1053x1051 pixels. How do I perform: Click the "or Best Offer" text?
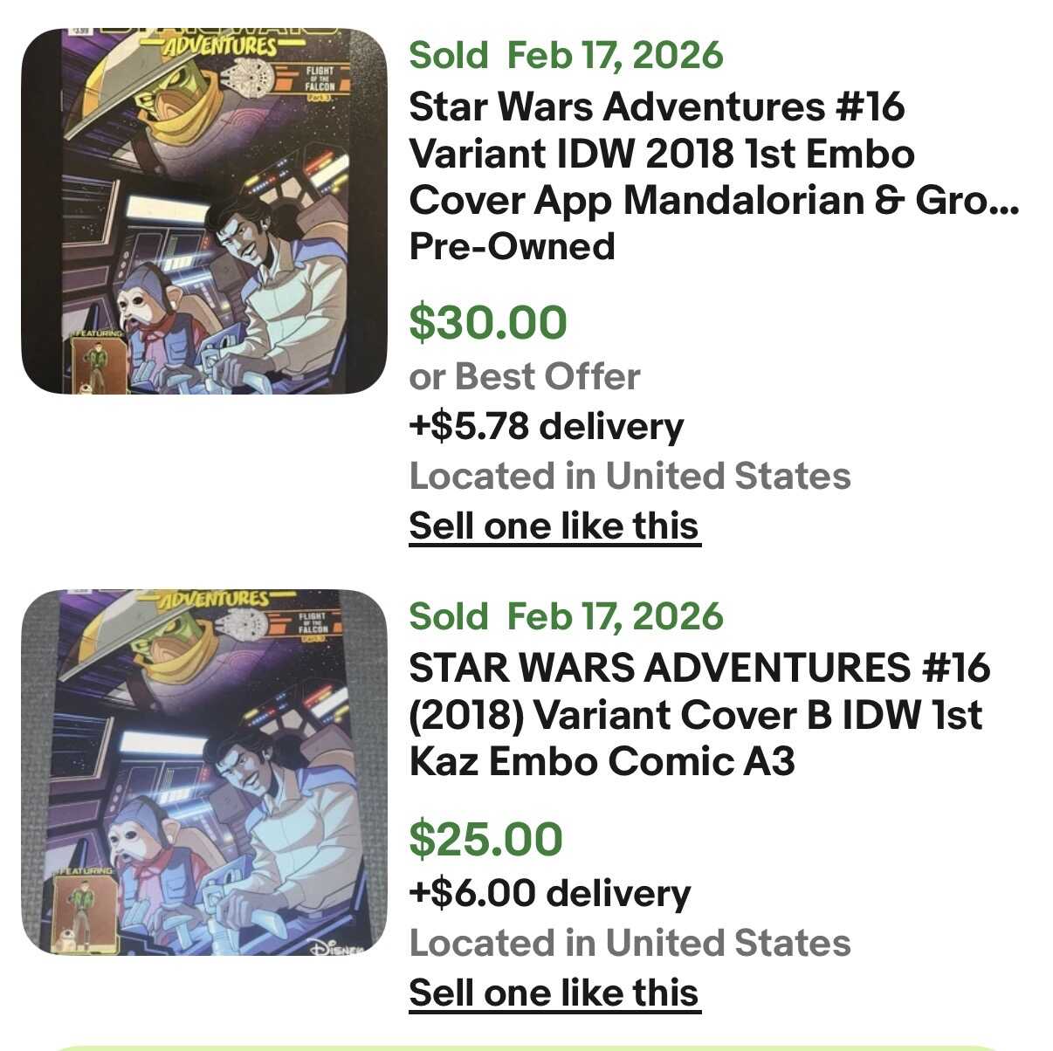(x=524, y=377)
